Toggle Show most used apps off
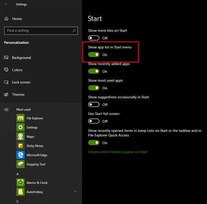This screenshot has height=204, width=207. 94,88
